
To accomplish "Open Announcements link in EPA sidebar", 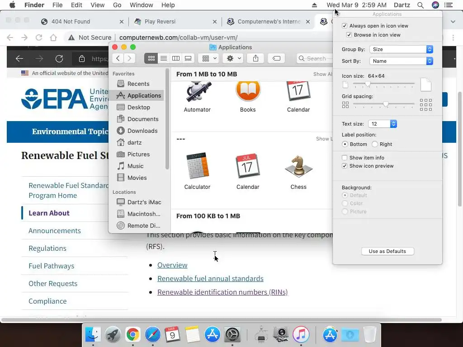I will tap(55, 231).
